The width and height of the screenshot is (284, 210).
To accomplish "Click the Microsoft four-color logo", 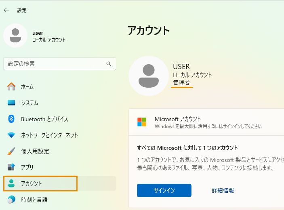I will (x=142, y=122).
